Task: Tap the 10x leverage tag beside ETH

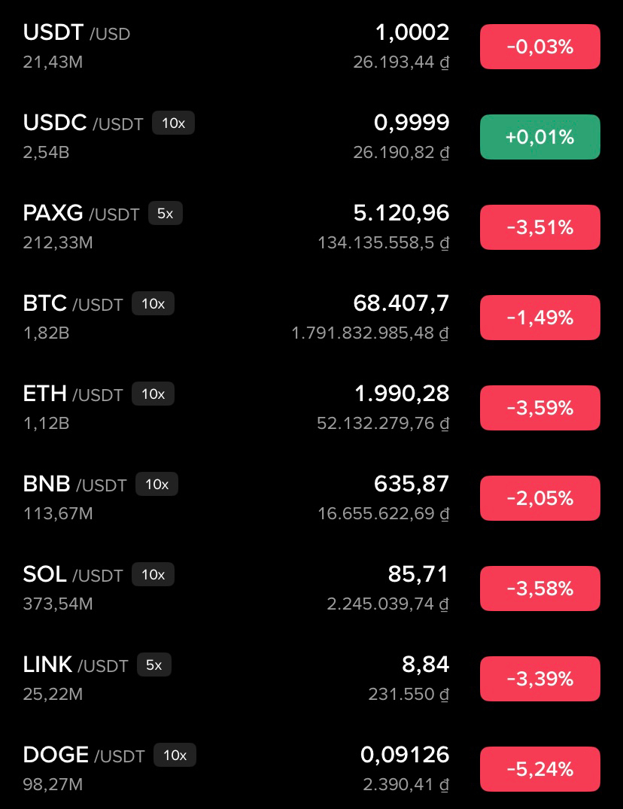Action: (153, 394)
